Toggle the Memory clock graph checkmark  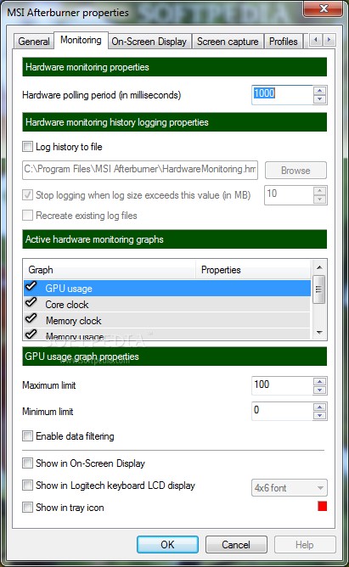(31, 318)
